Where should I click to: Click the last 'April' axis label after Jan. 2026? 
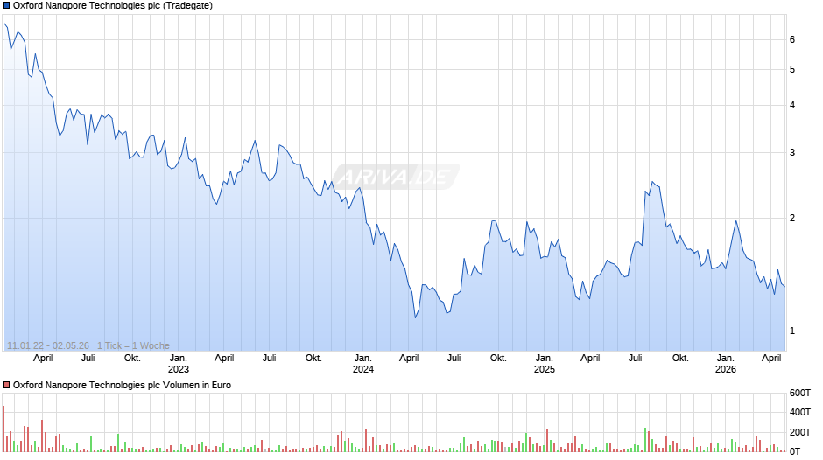click(x=771, y=359)
